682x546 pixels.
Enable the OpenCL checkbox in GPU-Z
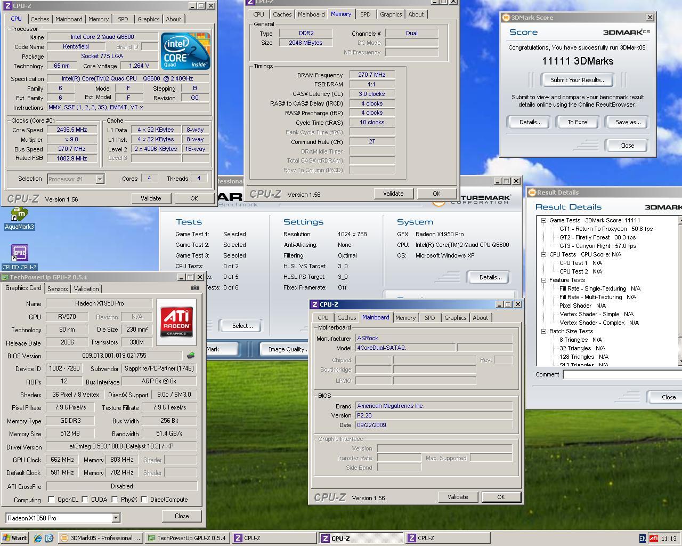(51, 500)
